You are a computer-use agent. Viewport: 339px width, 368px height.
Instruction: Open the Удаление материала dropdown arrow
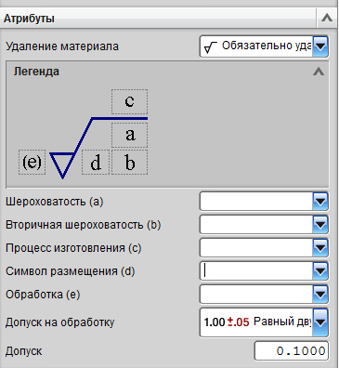click(320, 46)
